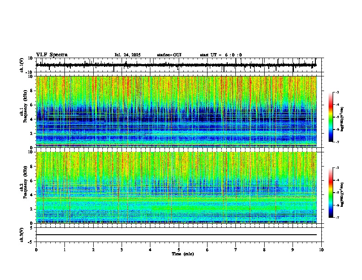Click the ch.2 color scale log(PSD) label
362x280 pixels.
coord(342,195)
